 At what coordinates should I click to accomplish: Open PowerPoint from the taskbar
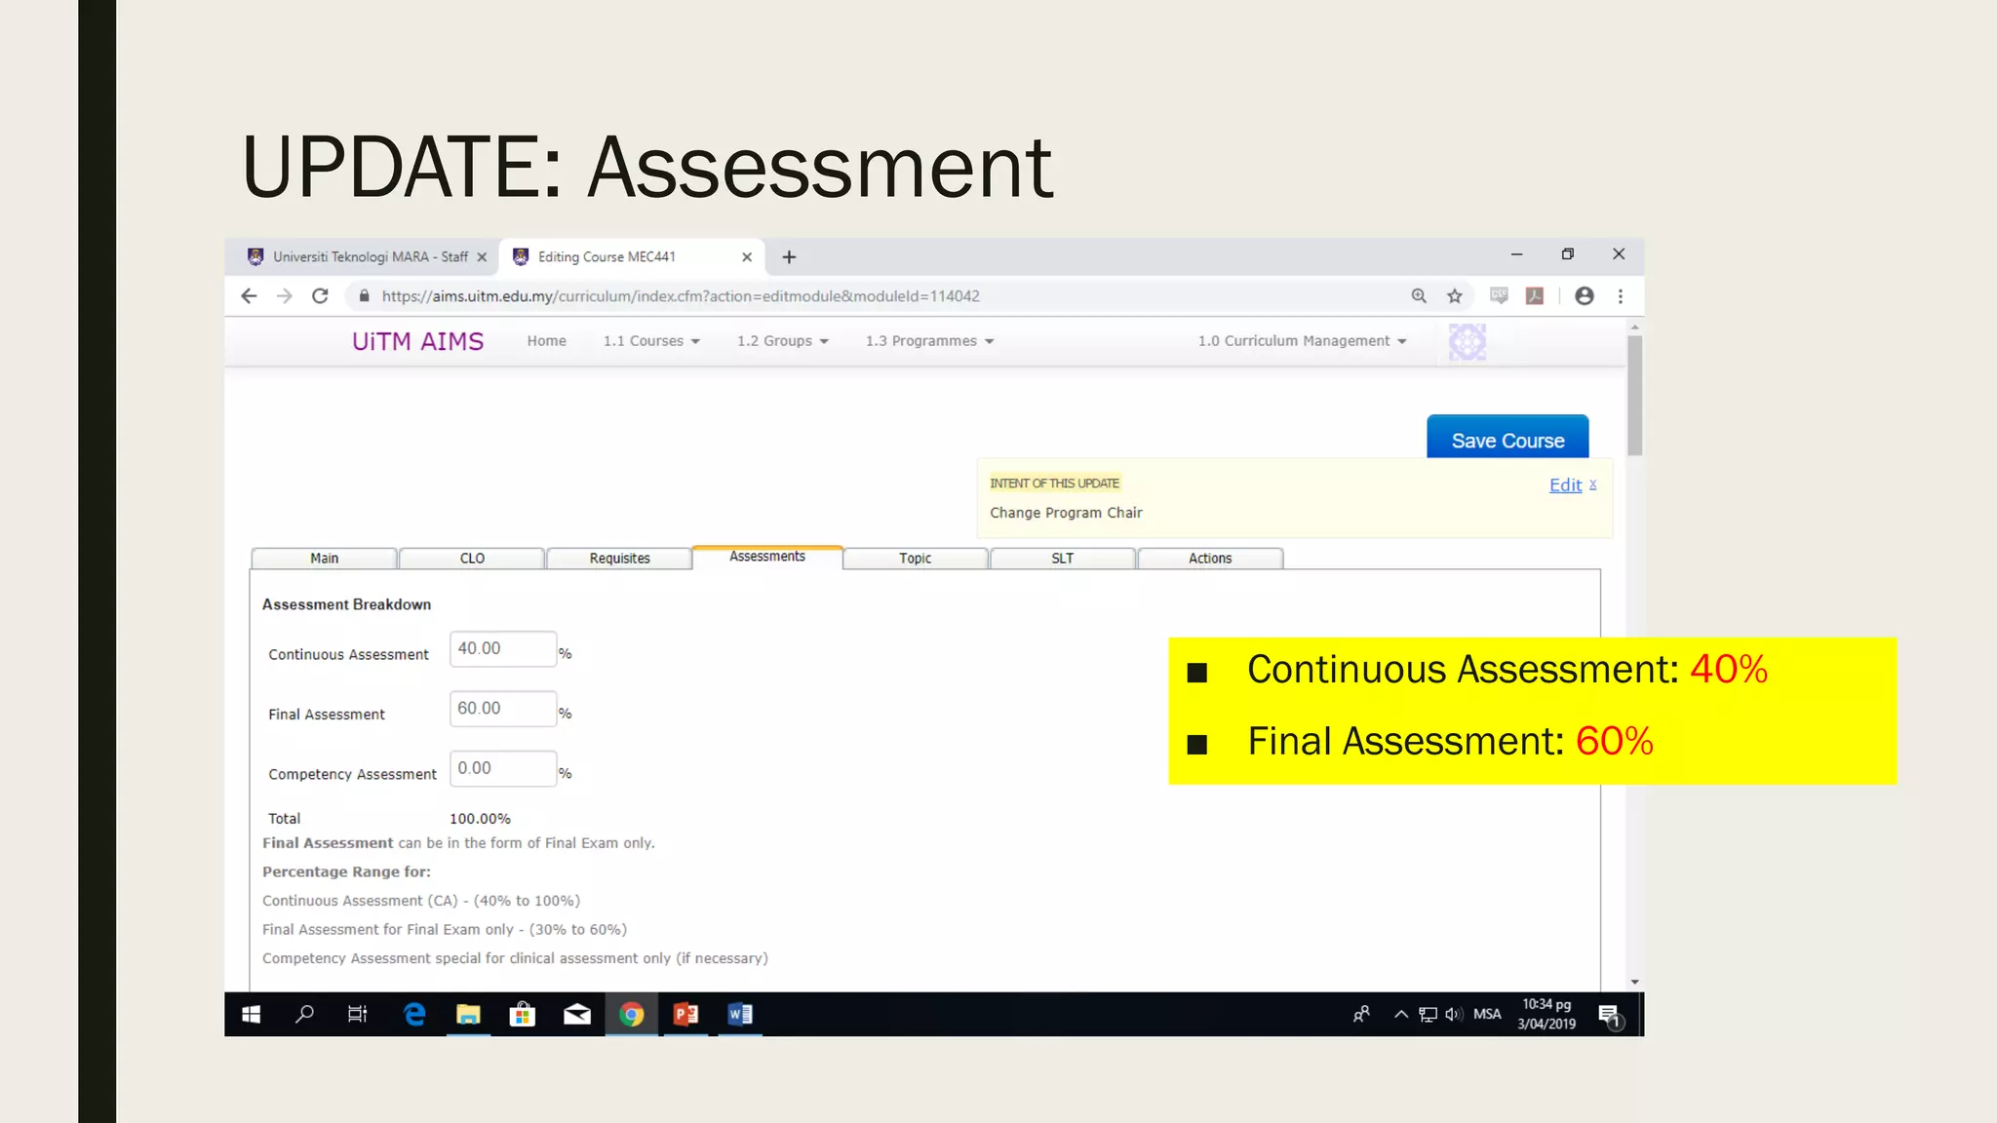pyautogui.click(x=685, y=1014)
